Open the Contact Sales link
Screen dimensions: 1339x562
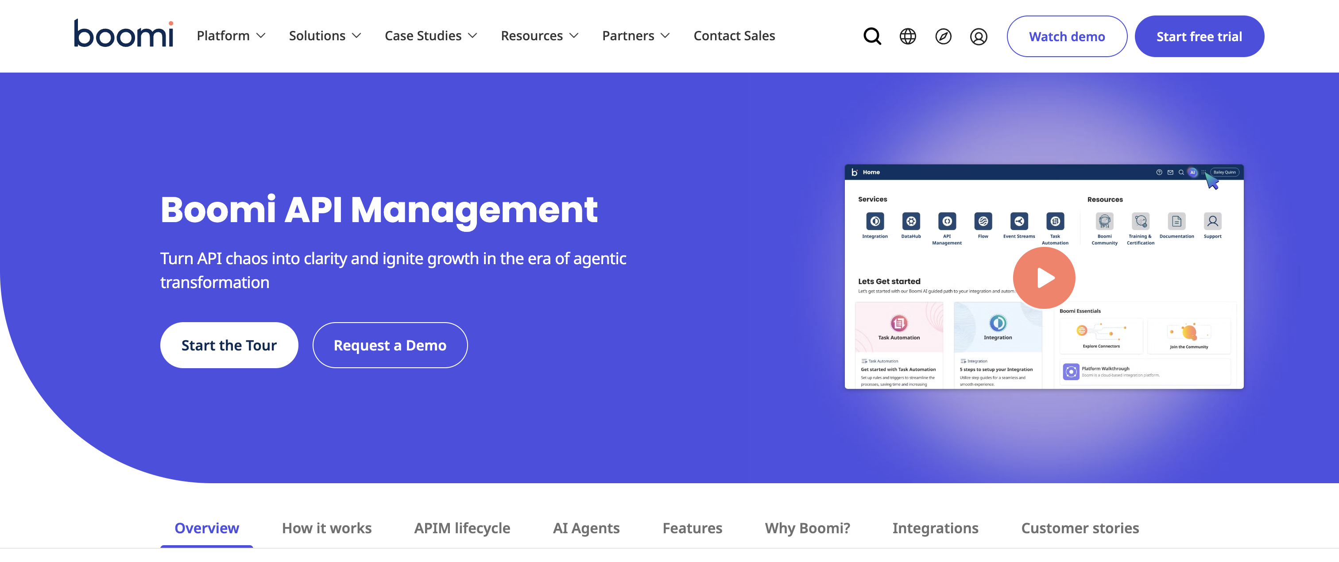coord(734,36)
